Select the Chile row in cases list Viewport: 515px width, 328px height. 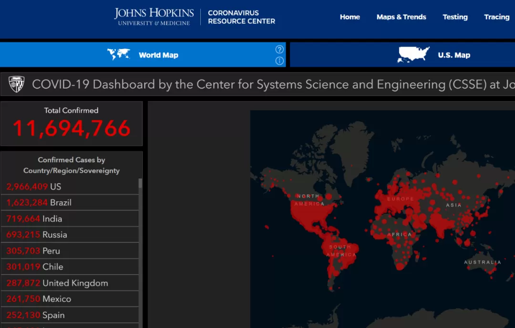(70, 267)
